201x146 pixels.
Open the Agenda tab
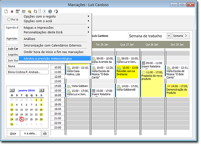click(x=11, y=27)
